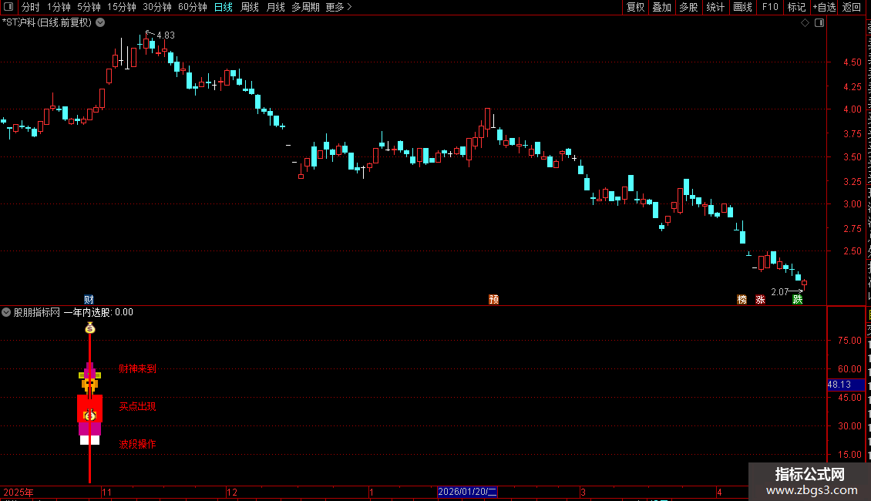871x501 pixels.
Task: Click the 榜 ranking marker
Action: [742, 299]
